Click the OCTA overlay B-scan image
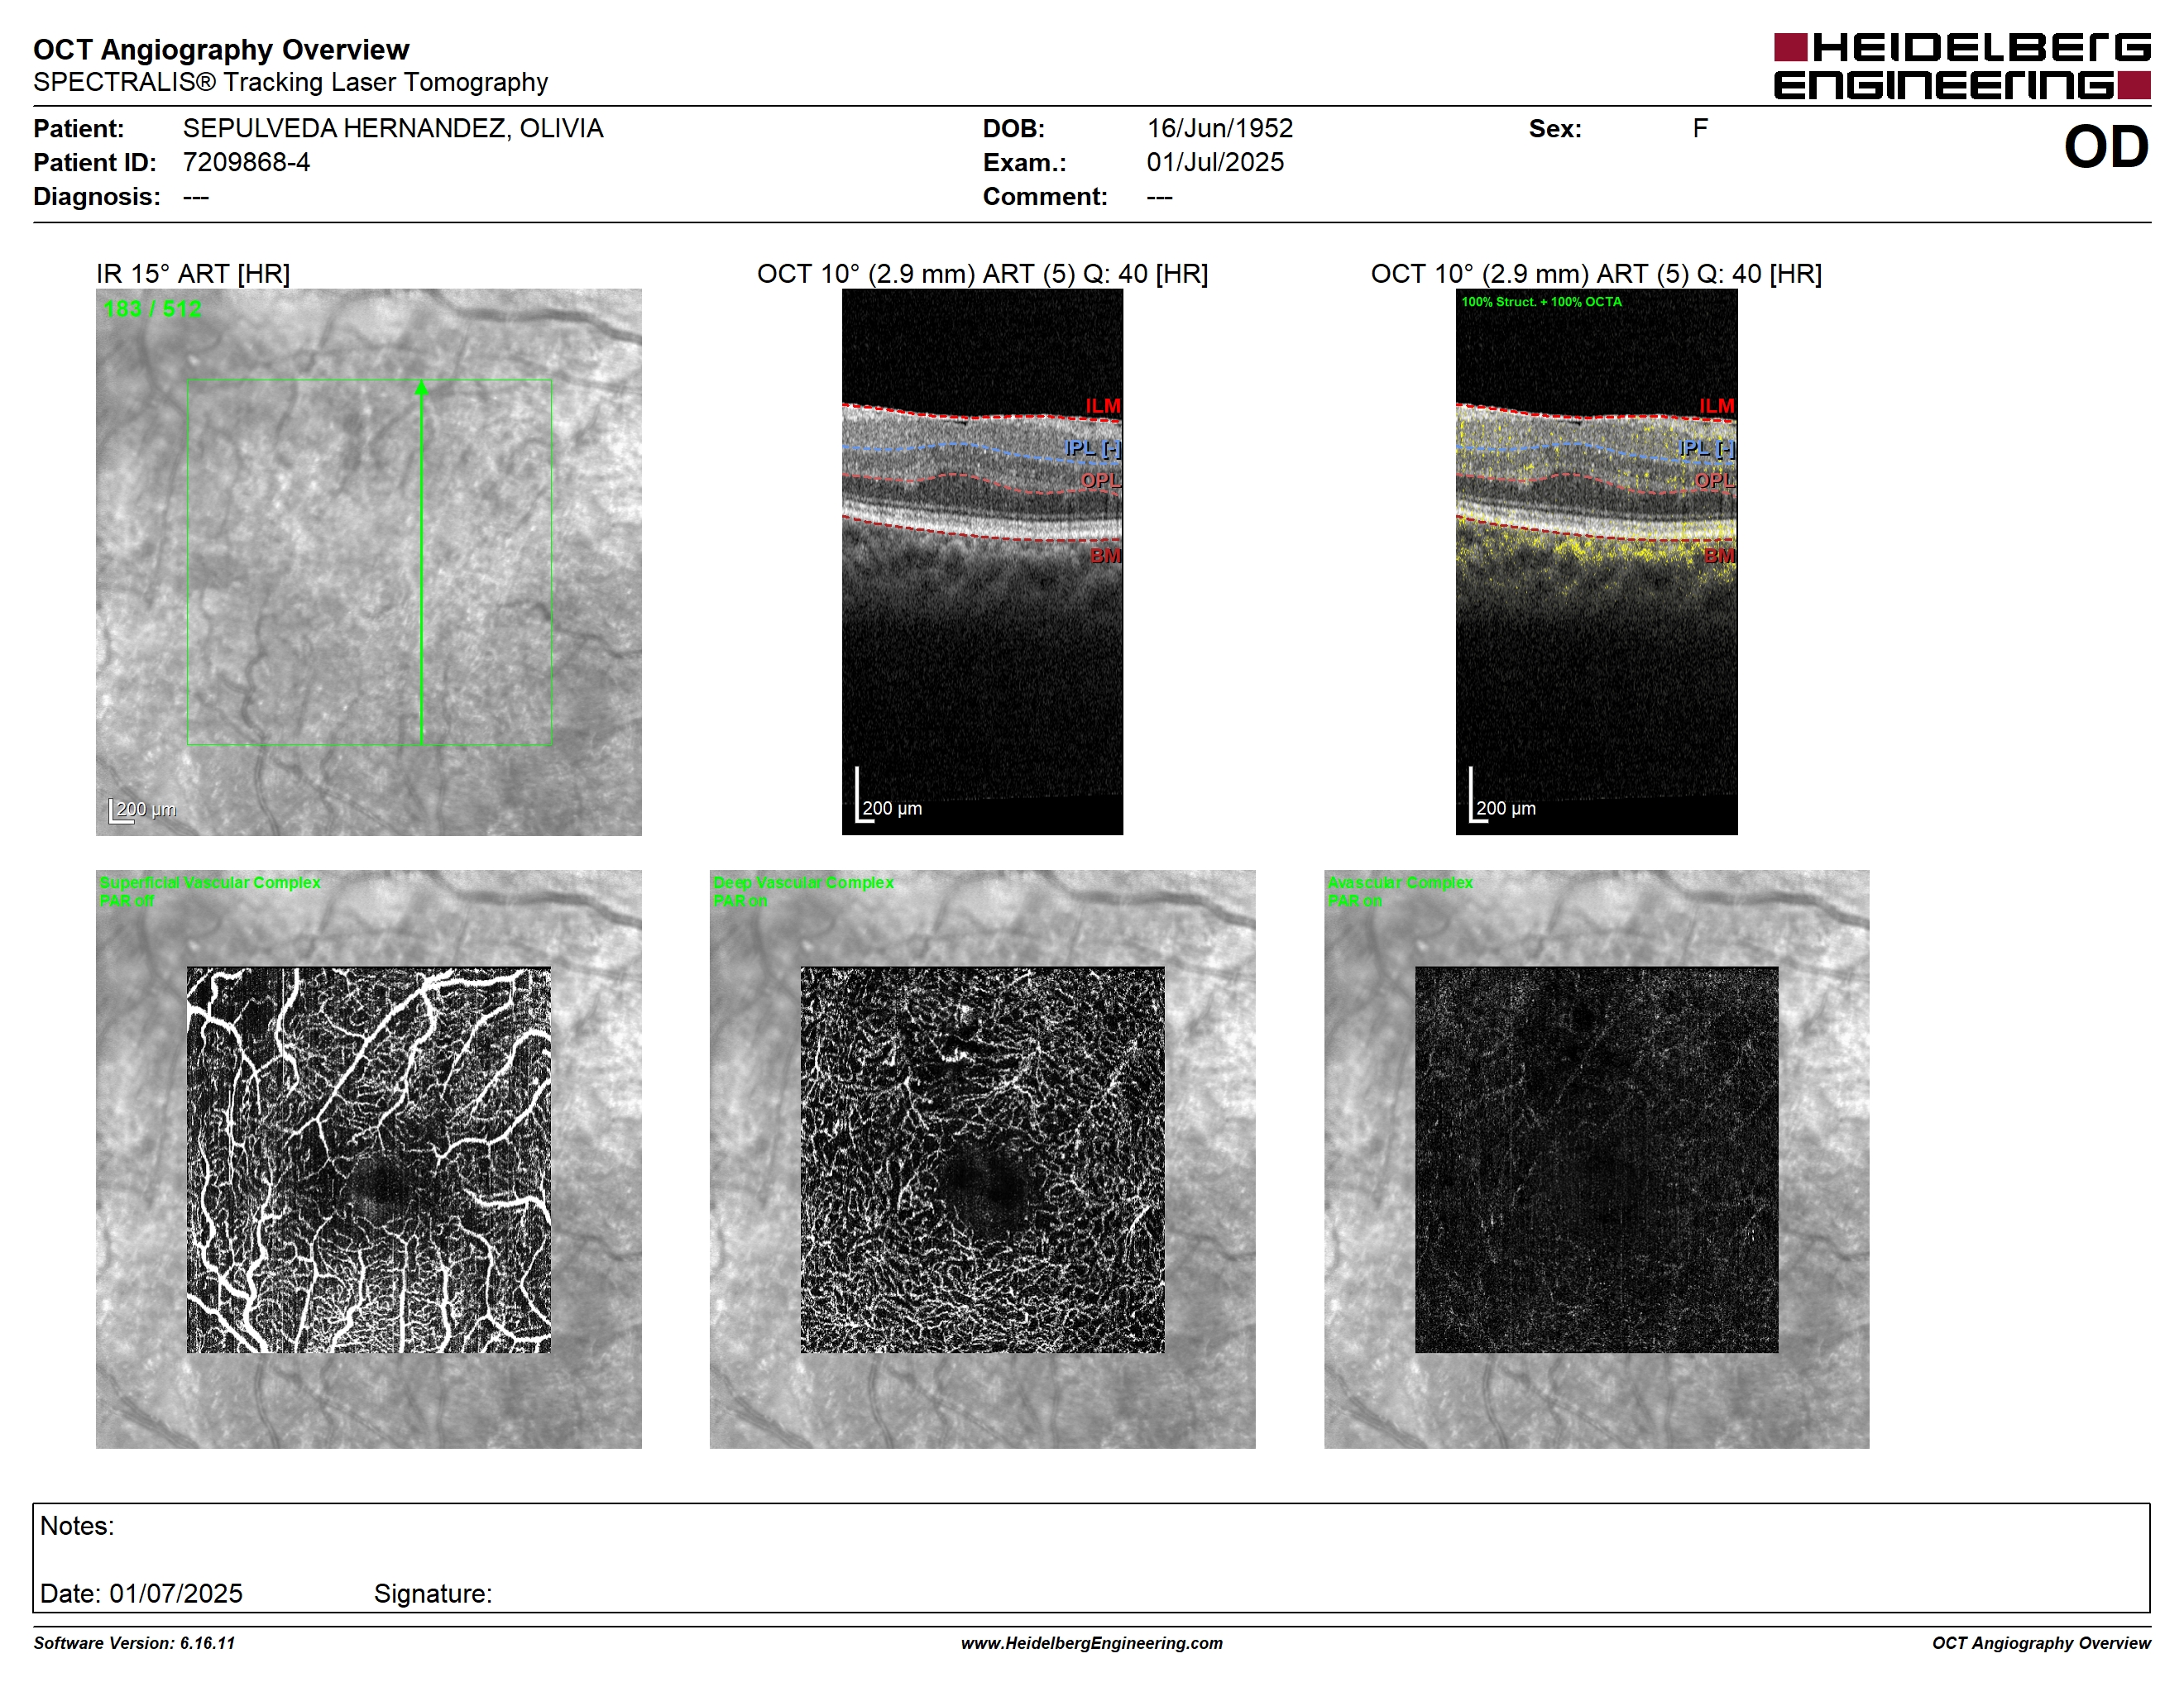 (x=1596, y=562)
